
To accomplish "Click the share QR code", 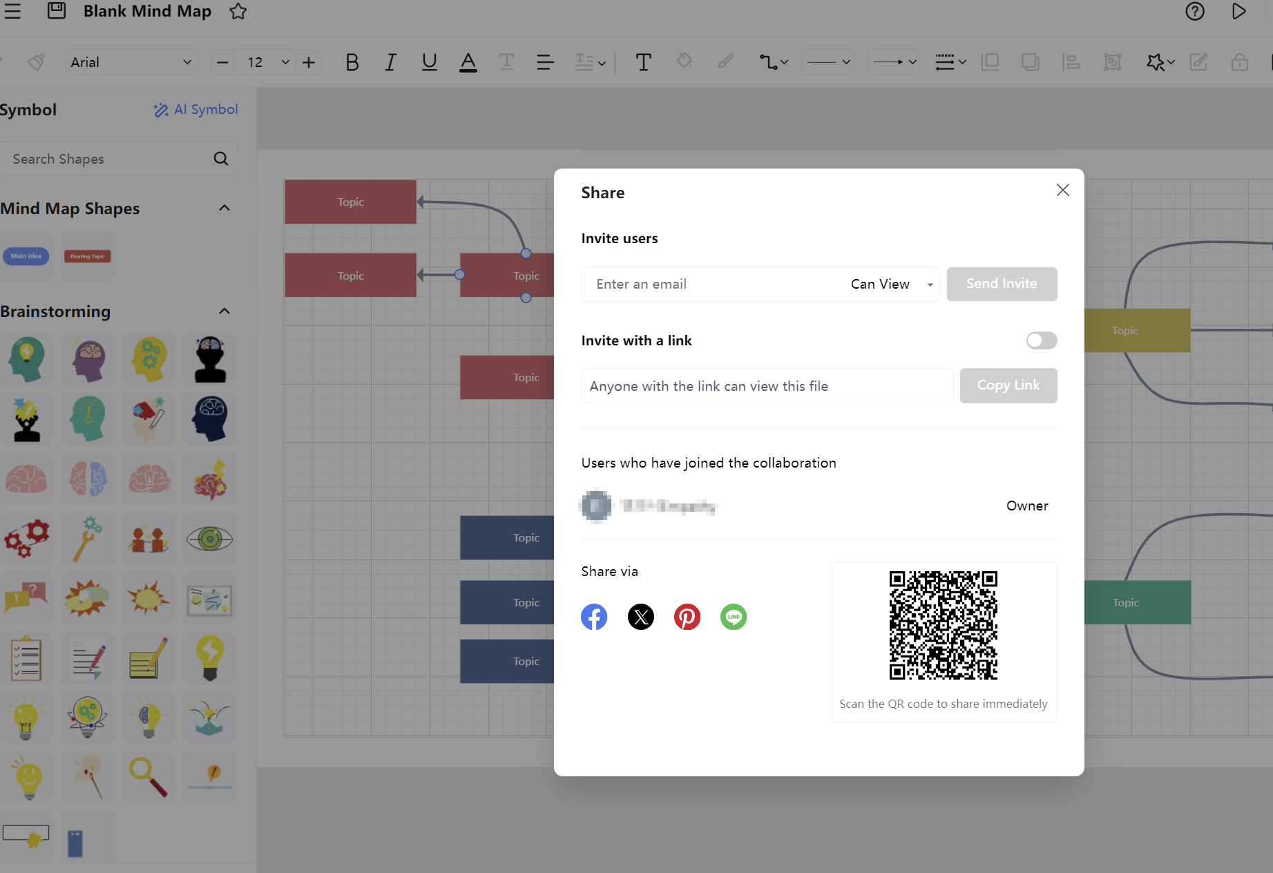I will [944, 625].
